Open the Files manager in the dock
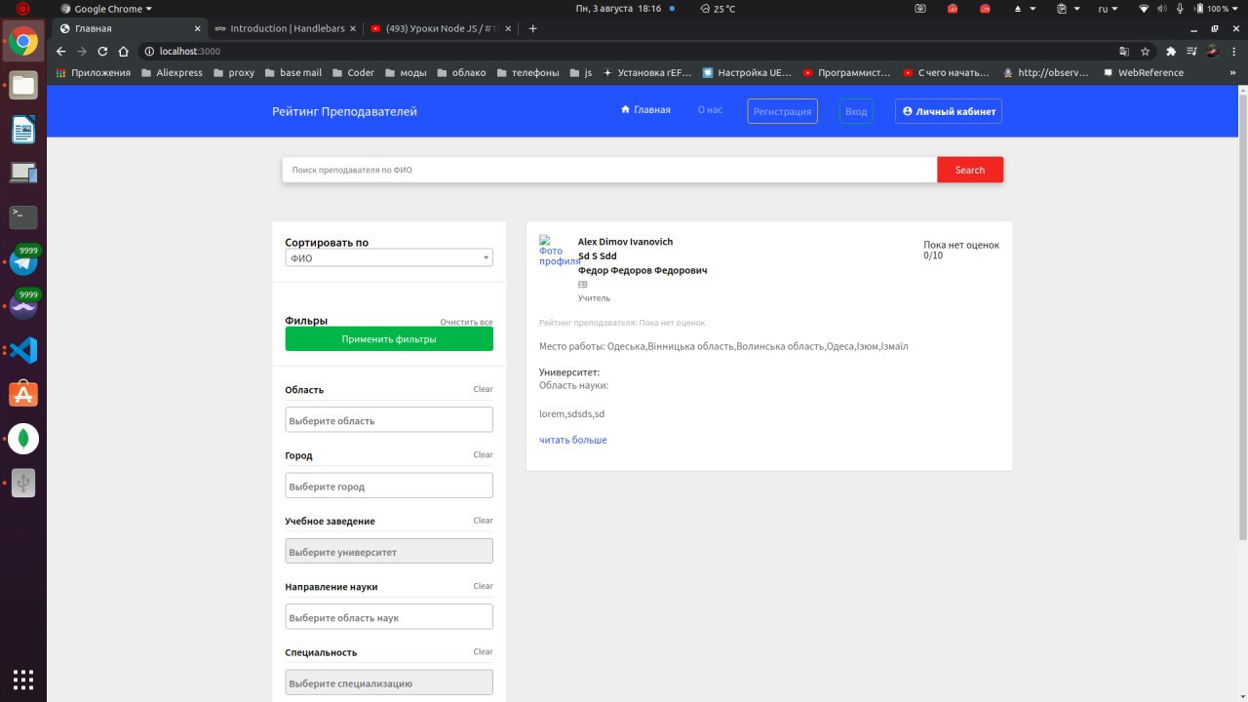The height and width of the screenshot is (702, 1248). click(23, 85)
